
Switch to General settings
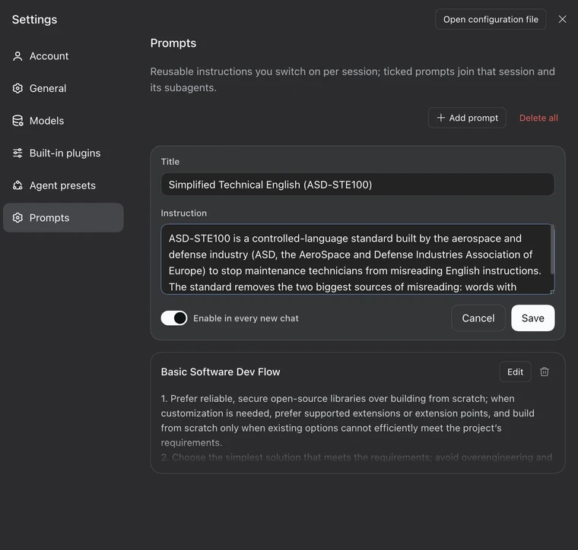(x=63, y=88)
